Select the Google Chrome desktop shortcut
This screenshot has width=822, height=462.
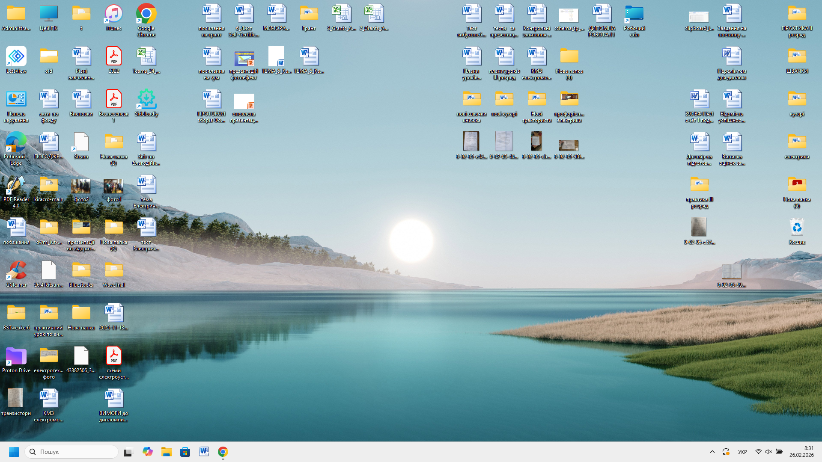146,14
